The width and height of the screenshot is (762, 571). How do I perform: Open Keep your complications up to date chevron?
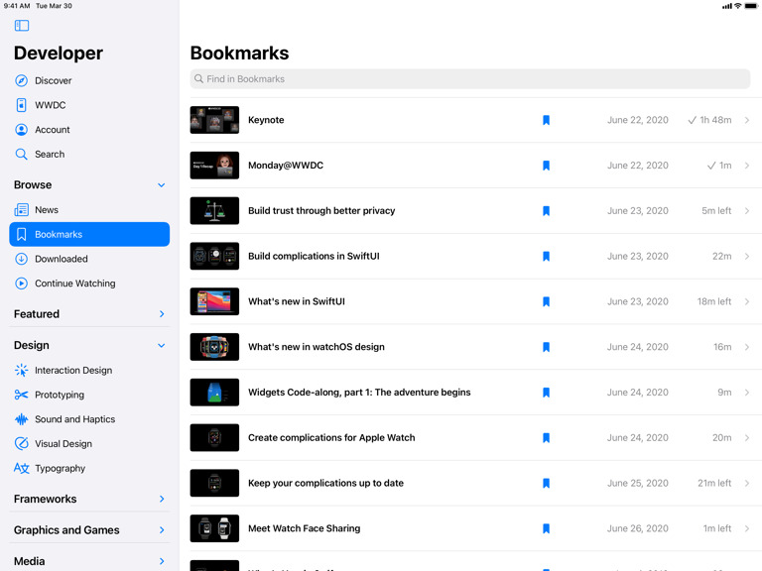click(747, 483)
